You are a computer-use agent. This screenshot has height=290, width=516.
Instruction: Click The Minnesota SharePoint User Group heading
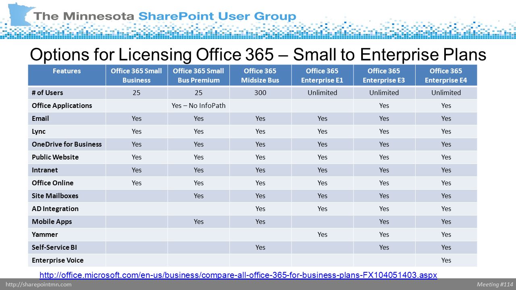pyautogui.click(x=165, y=17)
